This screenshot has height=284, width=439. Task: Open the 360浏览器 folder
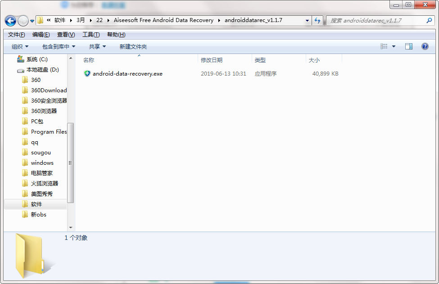[x=44, y=111]
